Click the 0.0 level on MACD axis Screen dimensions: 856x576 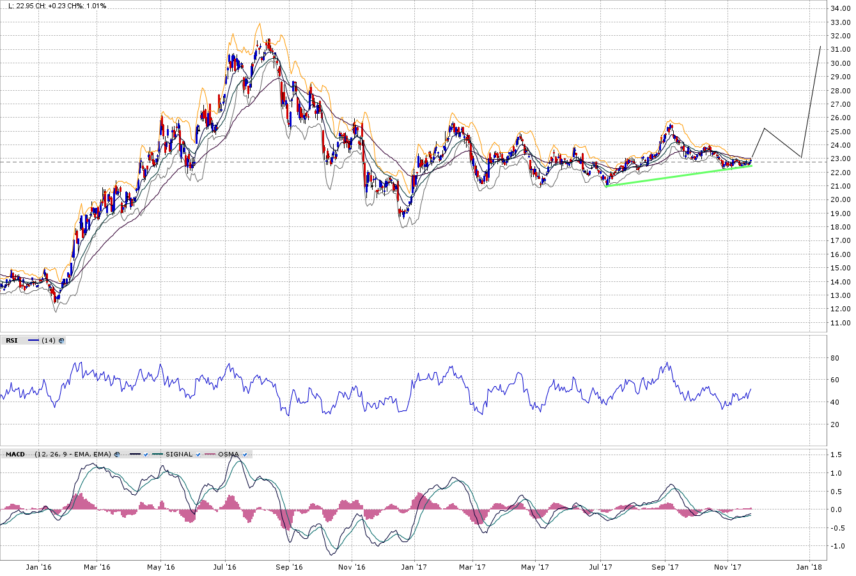pyautogui.click(x=836, y=510)
